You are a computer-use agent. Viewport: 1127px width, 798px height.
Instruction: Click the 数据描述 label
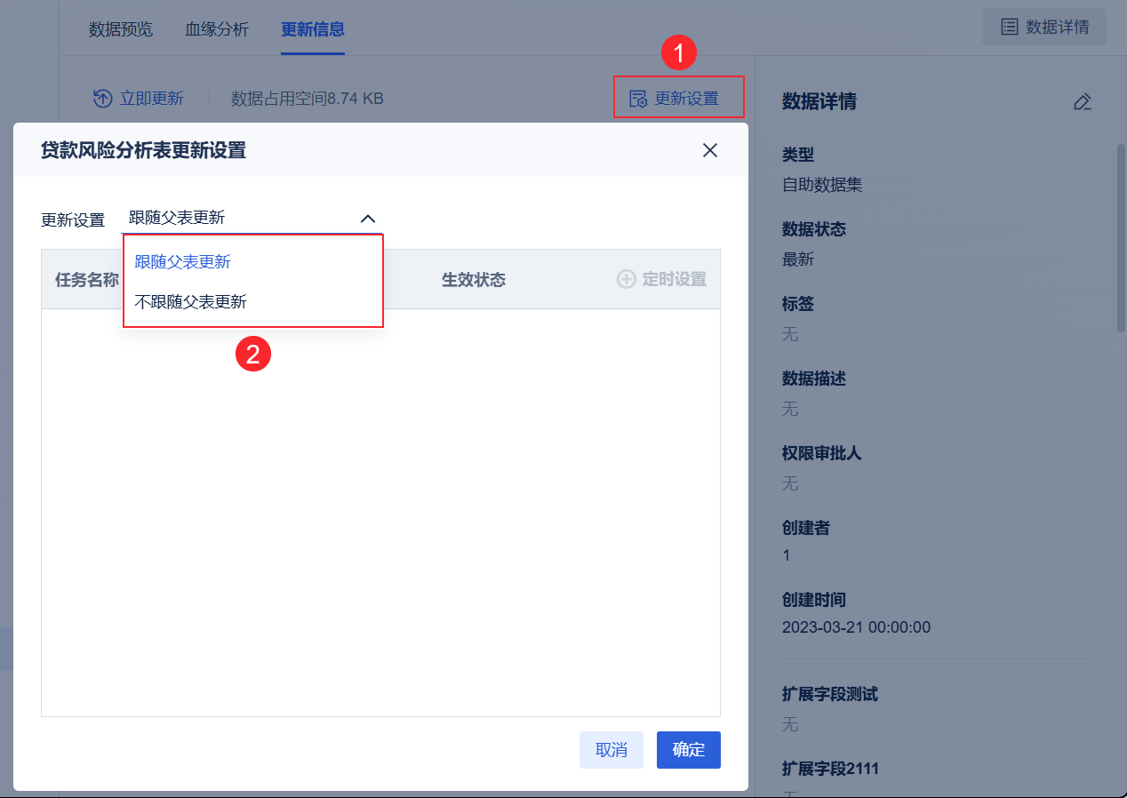[814, 379]
